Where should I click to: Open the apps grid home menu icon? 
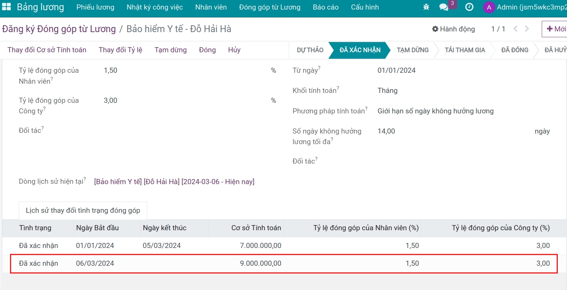pyautogui.click(x=6, y=7)
